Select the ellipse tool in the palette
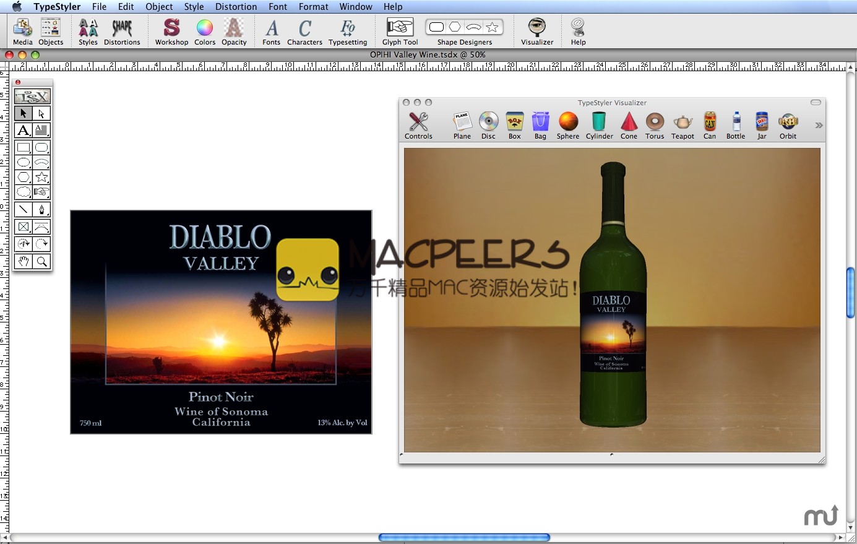Screen dimensions: 857x544 pos(24,162)
